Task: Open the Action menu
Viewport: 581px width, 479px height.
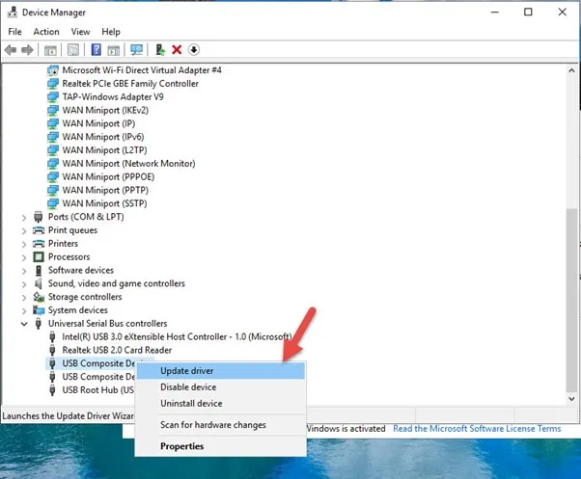Action: pos(46,32)
